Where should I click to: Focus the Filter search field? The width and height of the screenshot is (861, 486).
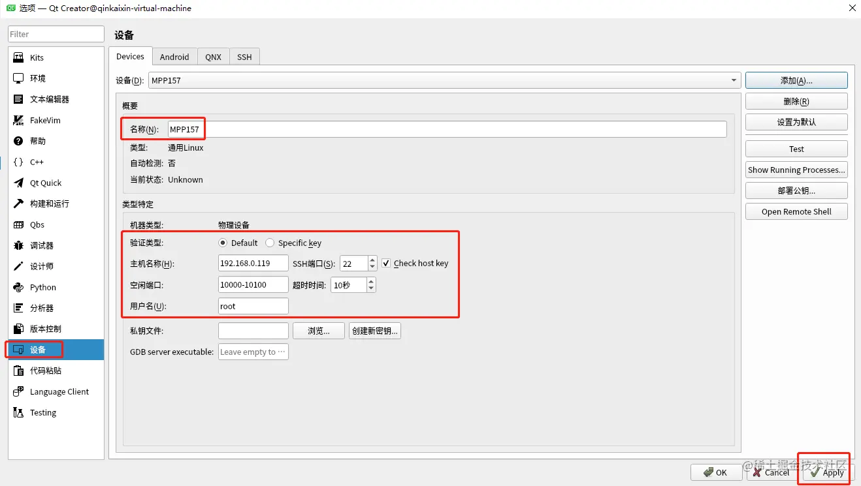pyautogui.click(x=56, y=34)
